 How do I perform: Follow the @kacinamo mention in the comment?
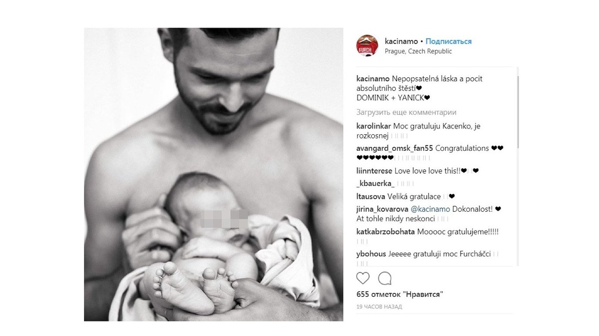(430, 209)
